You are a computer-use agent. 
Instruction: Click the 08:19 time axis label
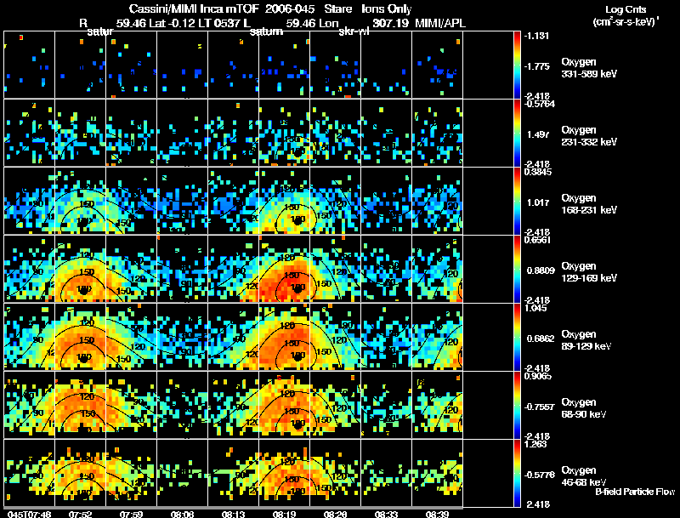285,514
